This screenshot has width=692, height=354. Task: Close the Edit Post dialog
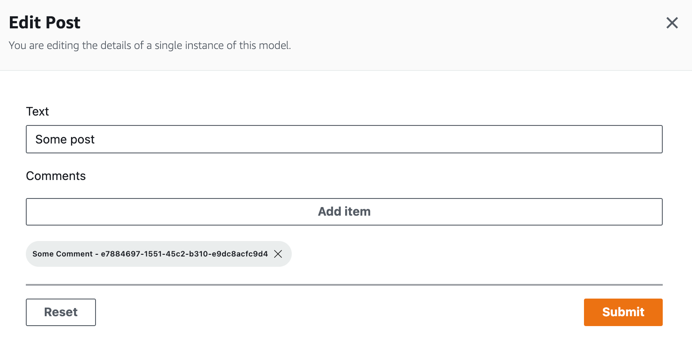click(672, 23)
